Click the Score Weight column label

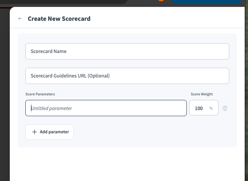pos(201,94)
